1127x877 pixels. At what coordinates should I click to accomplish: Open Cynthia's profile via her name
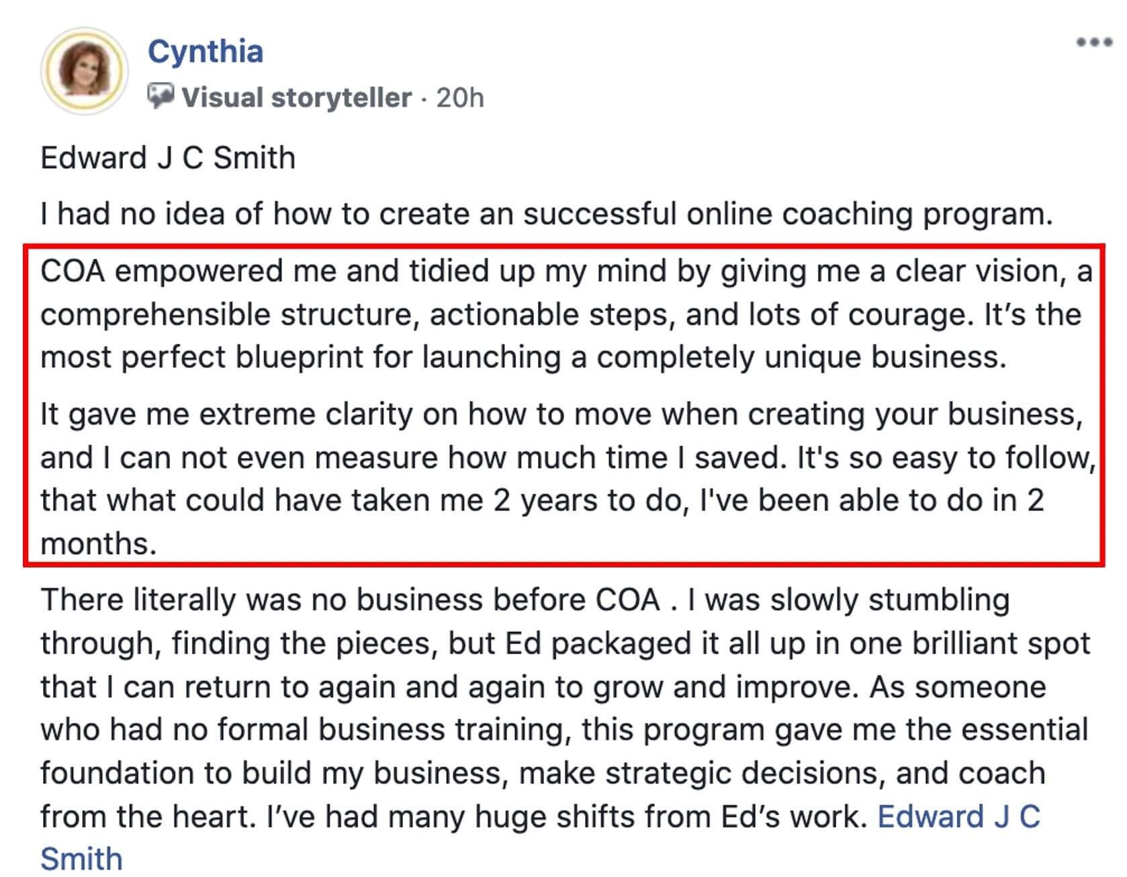206,52
